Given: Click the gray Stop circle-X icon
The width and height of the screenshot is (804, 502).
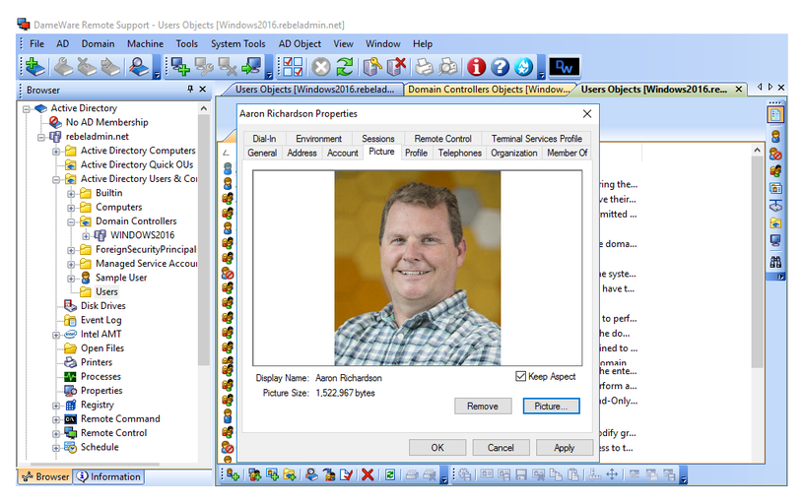Looking at the screenshot, I should [x=321, y=67].
